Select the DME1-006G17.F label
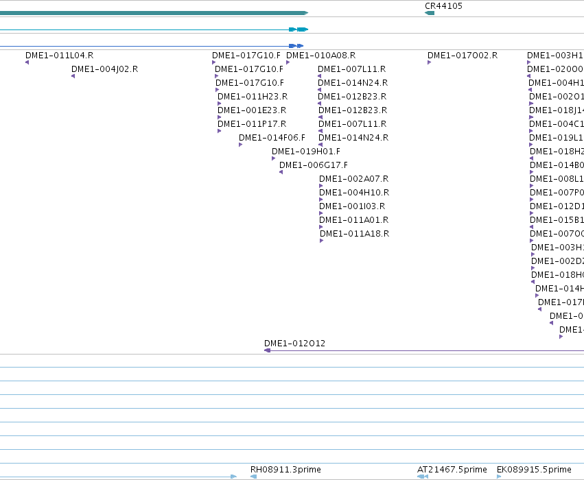The width and height of the screenshot is (584, 480). click(x=314, y=165)
